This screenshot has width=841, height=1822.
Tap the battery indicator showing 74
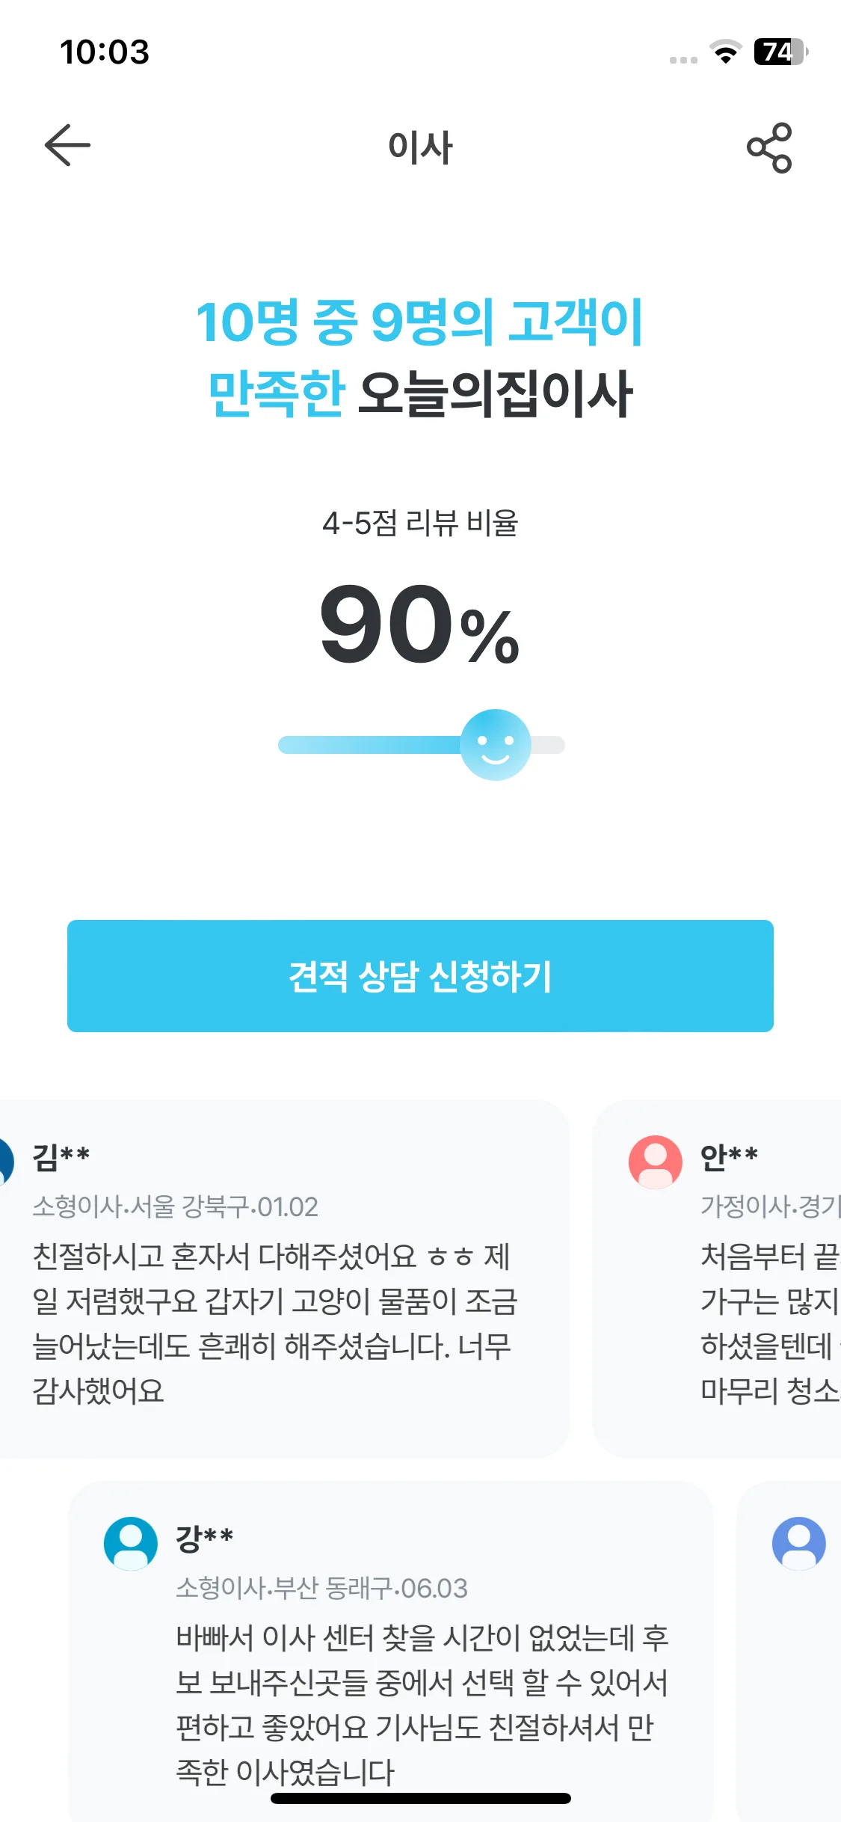click(x=780, y=52)
